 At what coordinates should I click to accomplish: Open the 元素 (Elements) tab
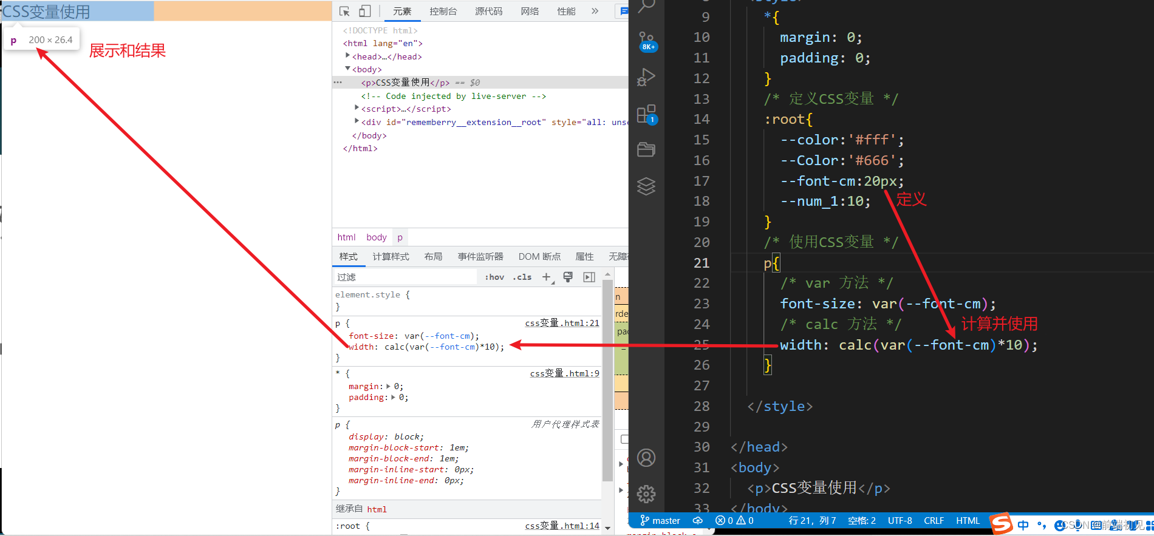click(x=402, y=11)
